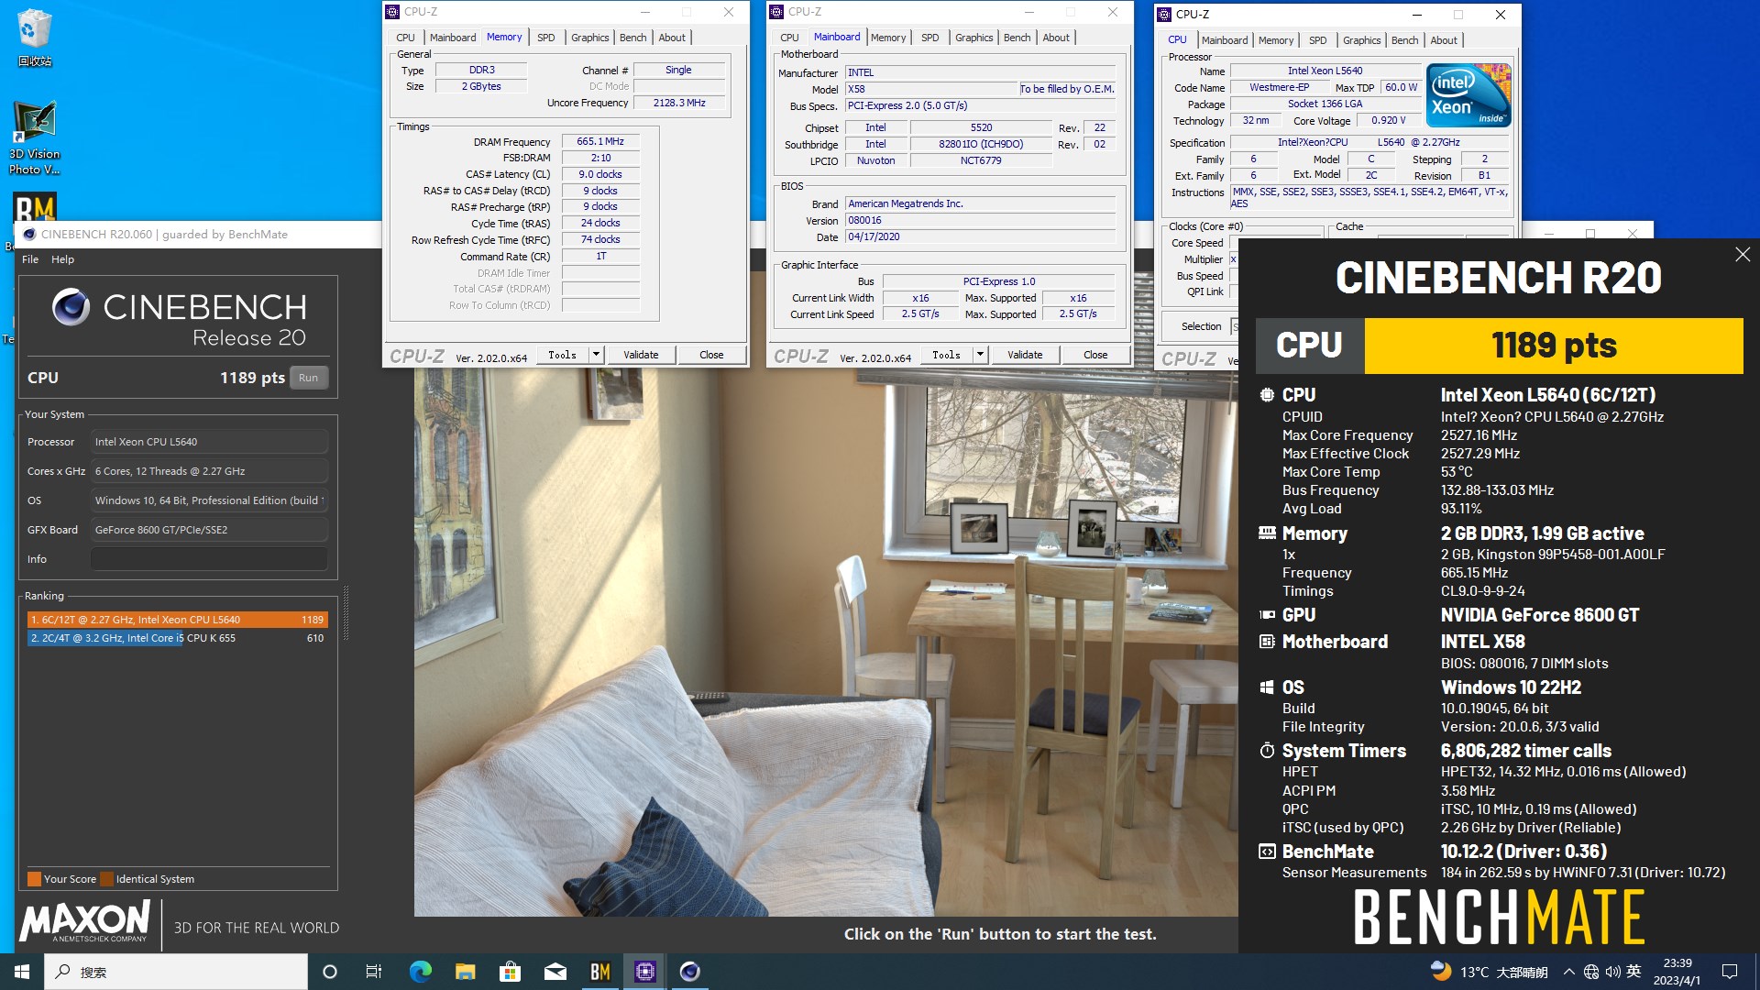Launch Microsoft Edge from taskbar
The image size is (1760, 990).
(x=420, y=972)
